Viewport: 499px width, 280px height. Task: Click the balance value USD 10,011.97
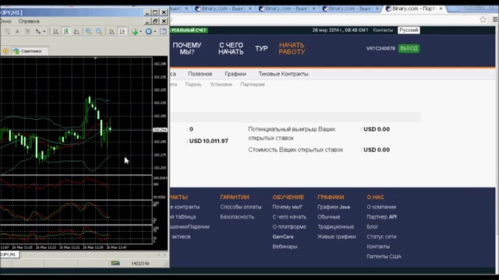[209, 141]
